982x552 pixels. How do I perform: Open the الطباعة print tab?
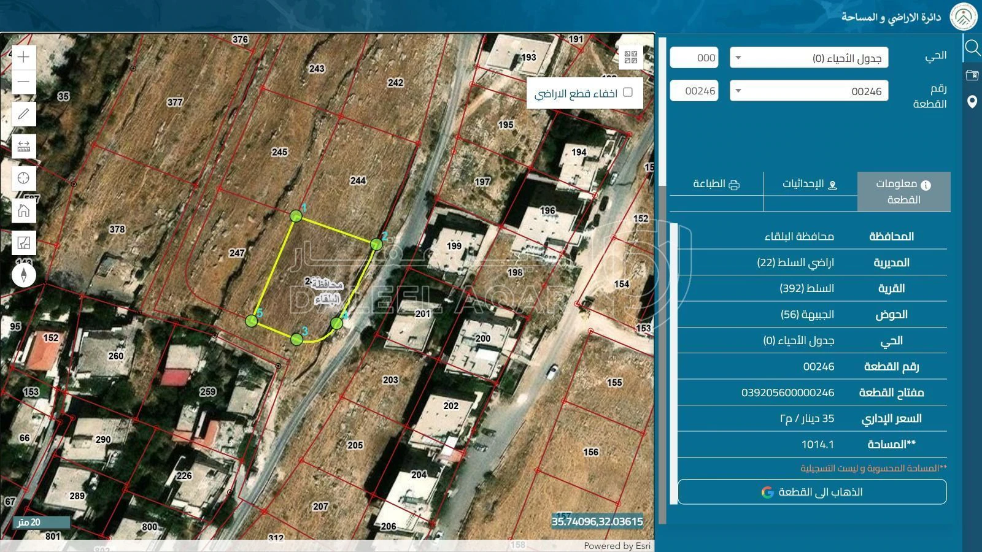pos(716,184)
